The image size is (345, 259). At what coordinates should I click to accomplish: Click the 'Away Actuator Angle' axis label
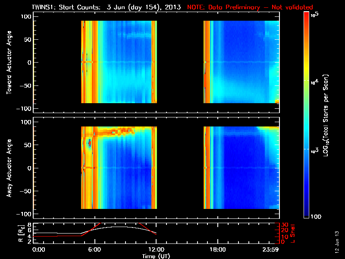[x=9, y=168]
